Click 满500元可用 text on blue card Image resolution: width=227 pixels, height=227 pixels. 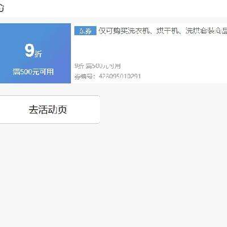click(33, 72)
